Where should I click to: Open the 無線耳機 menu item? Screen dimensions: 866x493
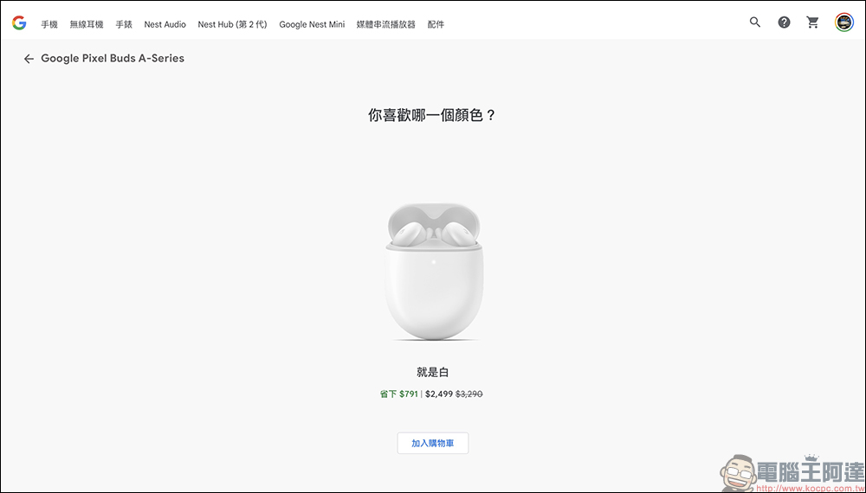86,24
